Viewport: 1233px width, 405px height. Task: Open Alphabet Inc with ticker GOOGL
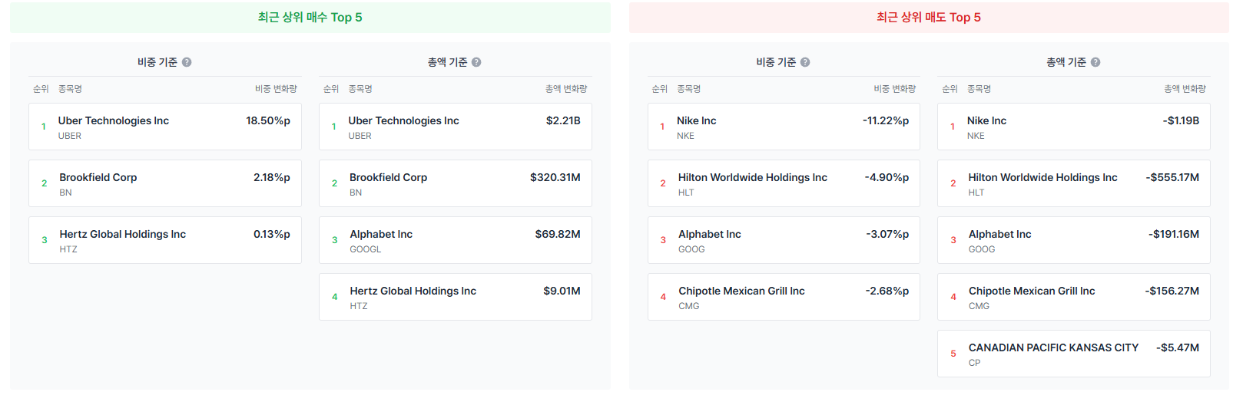(x=456, y=240)
